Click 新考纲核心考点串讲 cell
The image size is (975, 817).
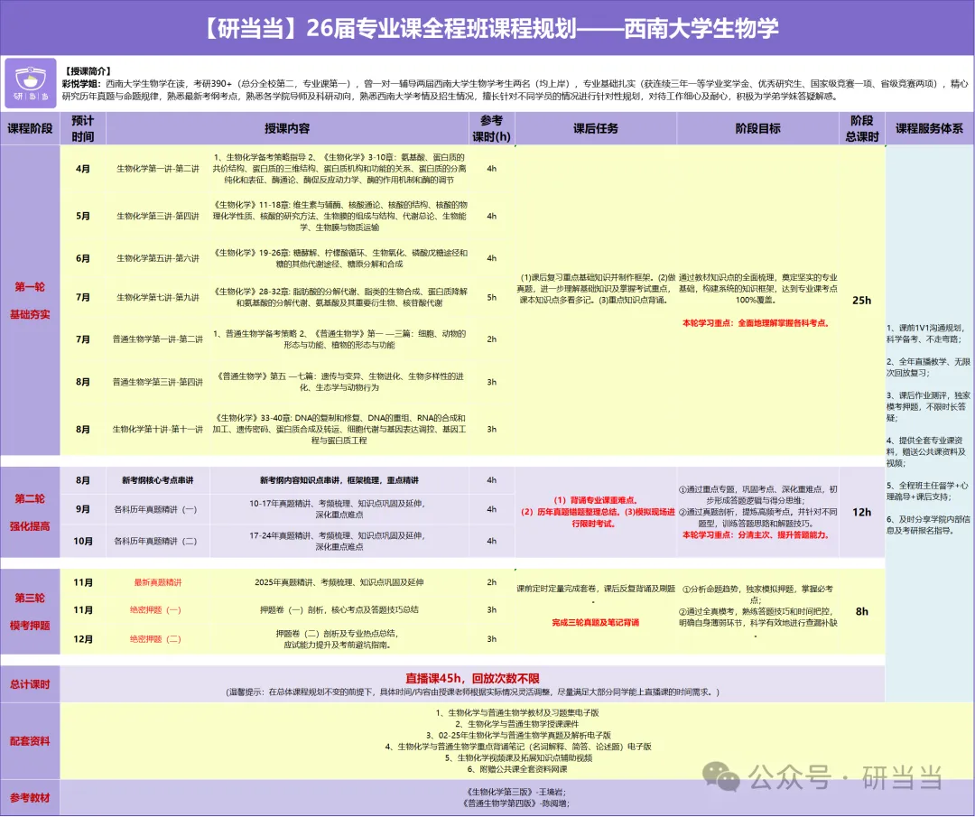click(x=158, y=480)
